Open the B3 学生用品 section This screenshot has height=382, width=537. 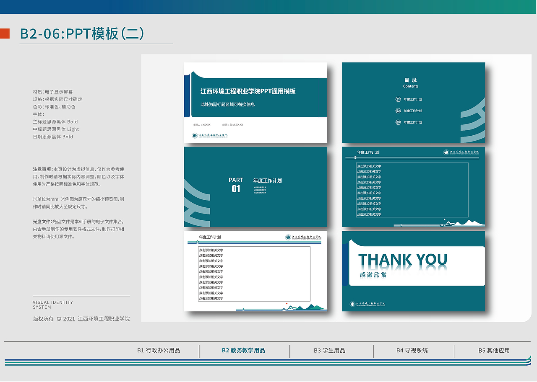coord(330,351)
